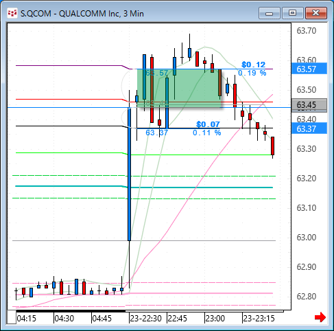
Task: Click the blue 63.57 price label
Action: 309,69
